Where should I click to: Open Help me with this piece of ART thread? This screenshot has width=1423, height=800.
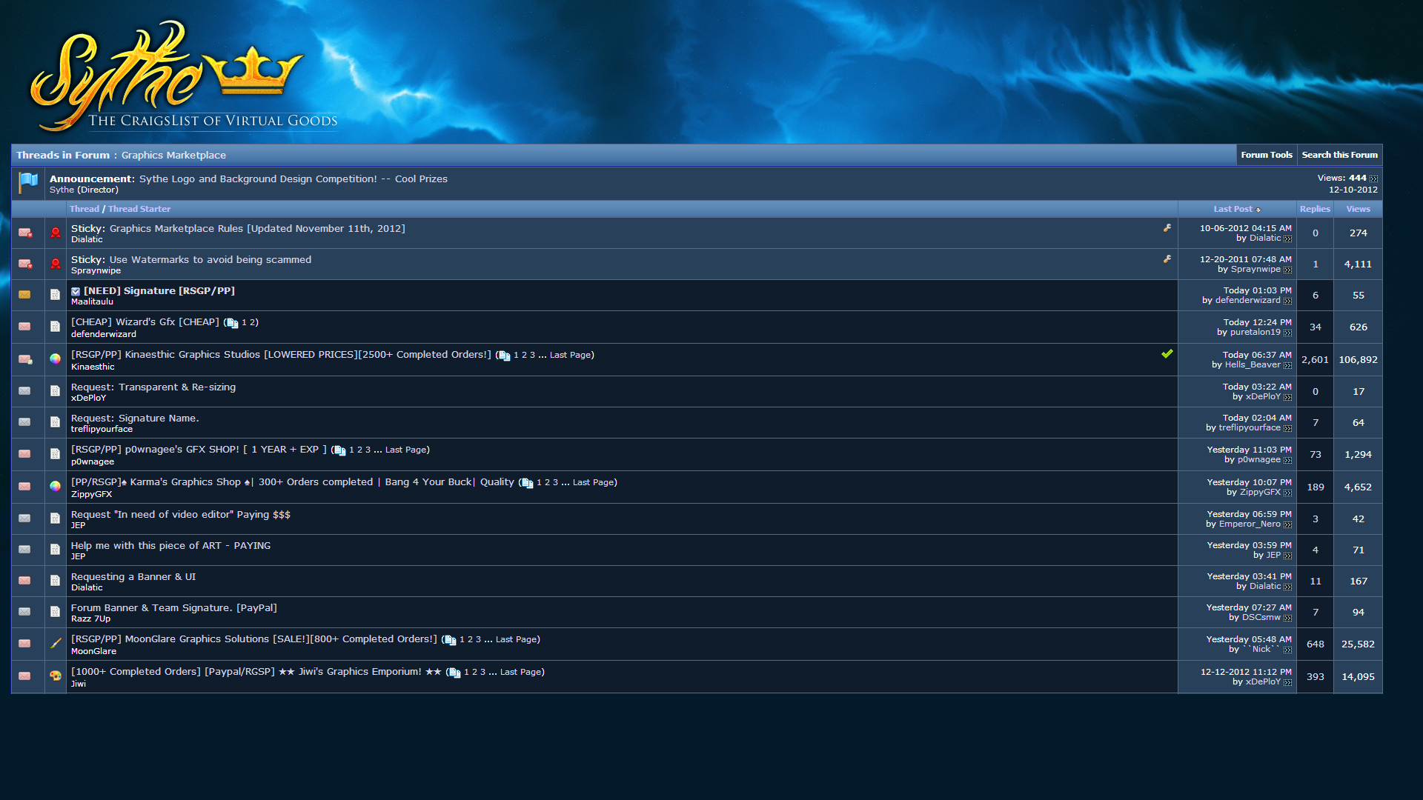(x=170, y=545)
